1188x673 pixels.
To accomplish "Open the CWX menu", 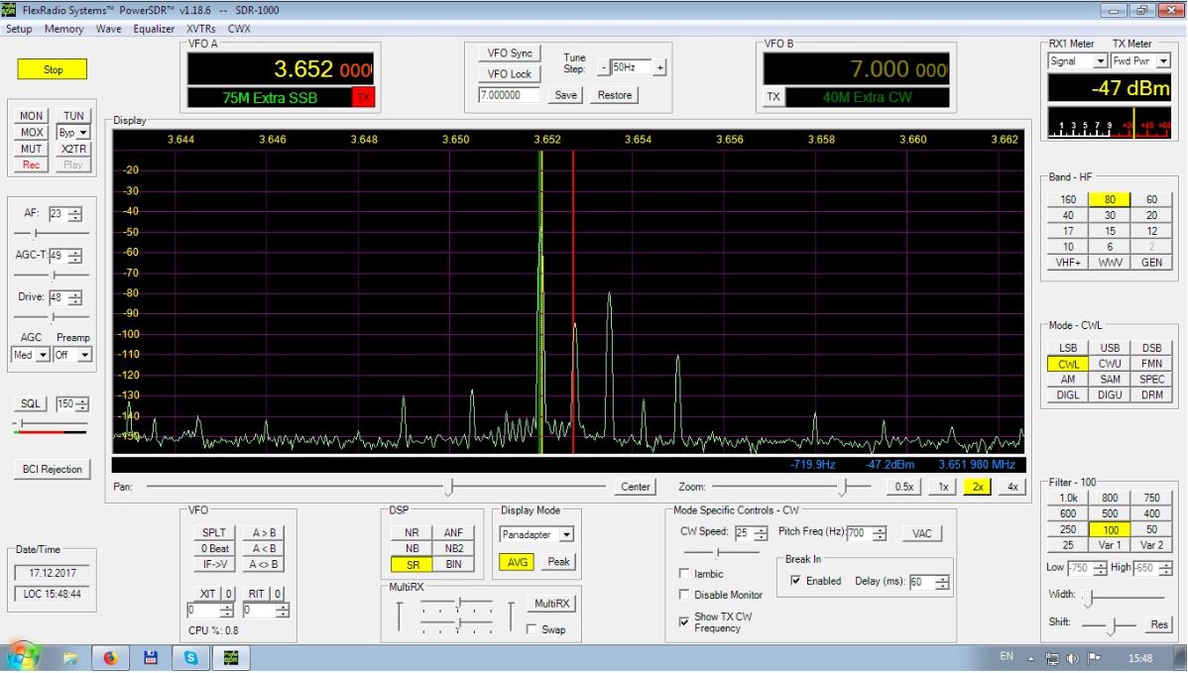I will pyautogui.click(x=239, y=29).
